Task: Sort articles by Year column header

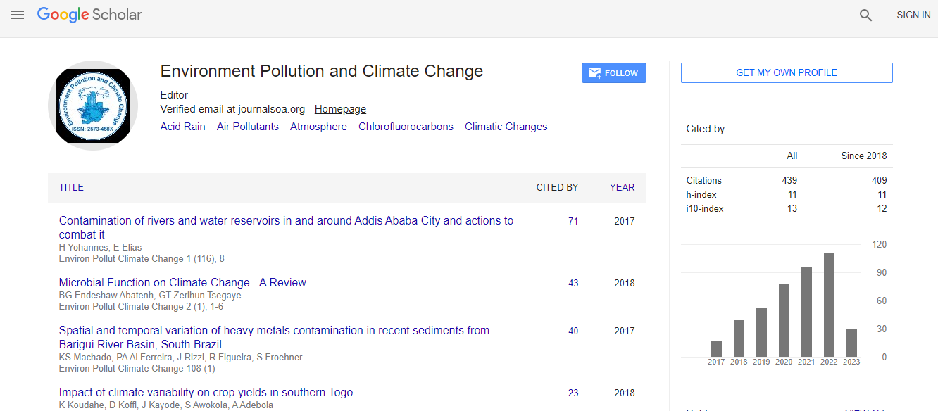Action: (622, 187)
